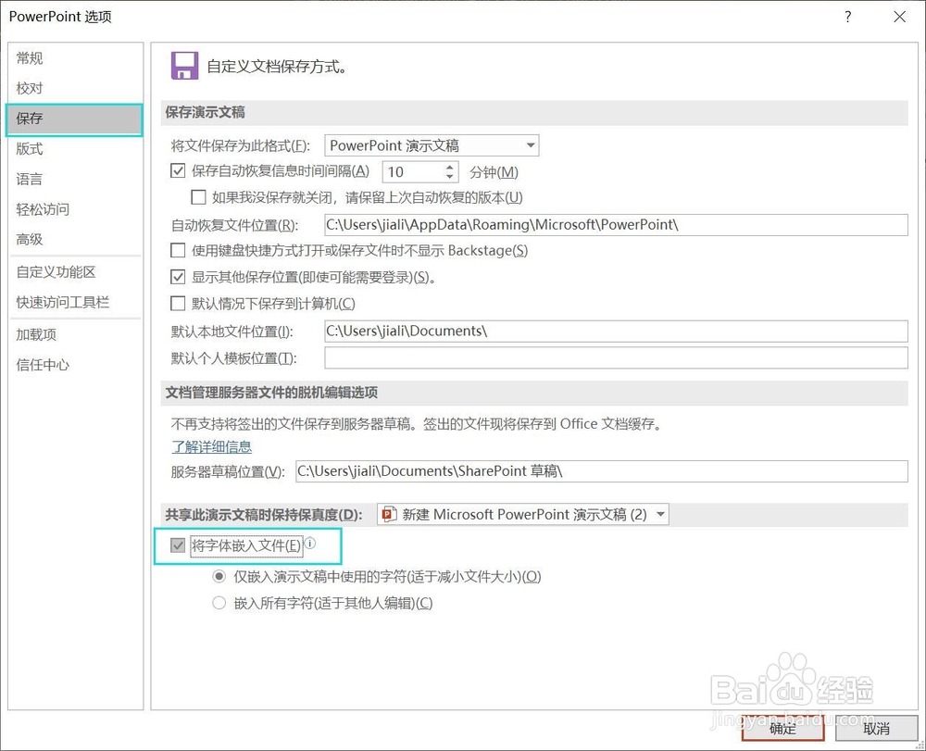The image size is (926, 751).
Task: Enable 如果我没保存就关闭 keep last version checkbox
Action: 198,197
